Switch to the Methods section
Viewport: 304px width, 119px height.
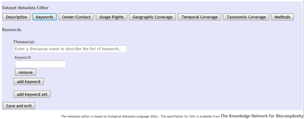pyautogui.click(x=282, y=17)
